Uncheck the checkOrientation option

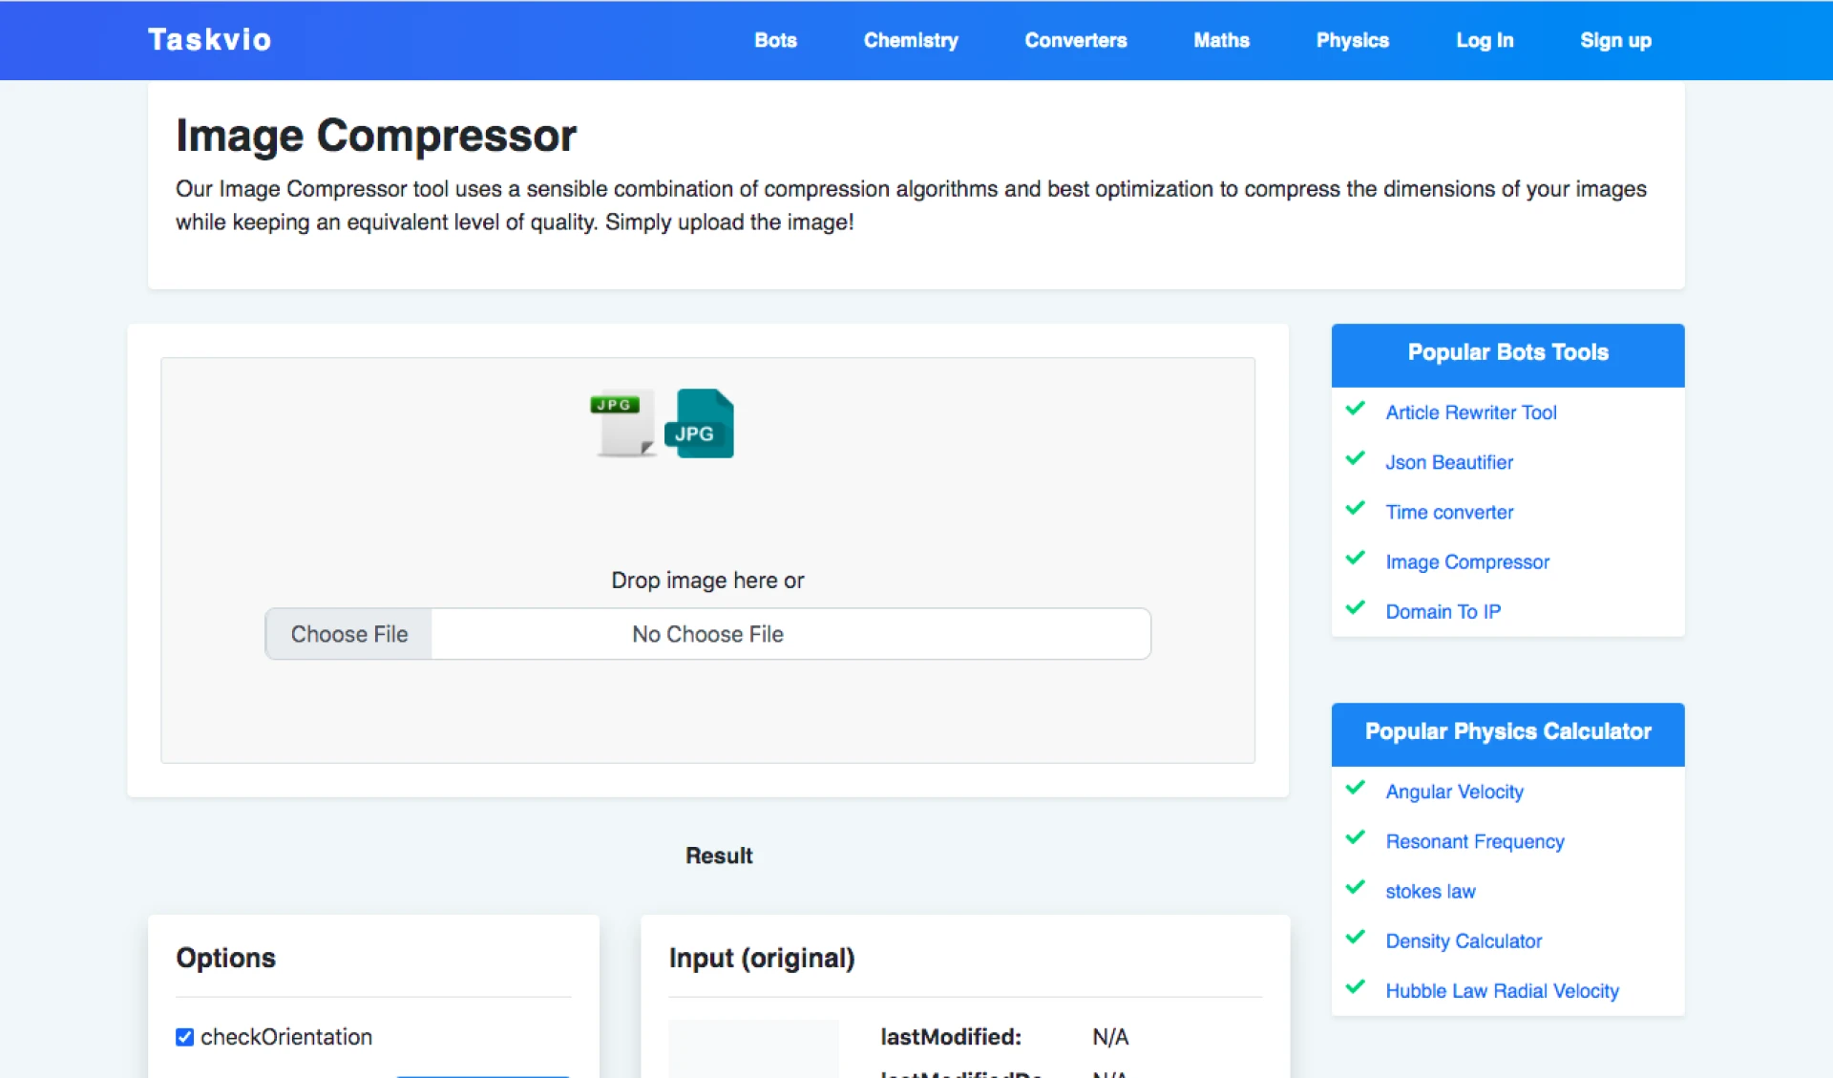point(184,1036)
